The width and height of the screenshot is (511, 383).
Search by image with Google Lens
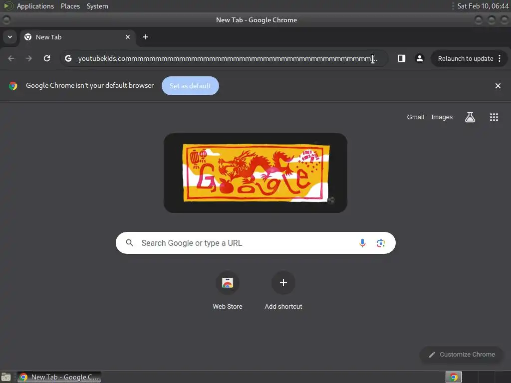[x=381, y=243]
